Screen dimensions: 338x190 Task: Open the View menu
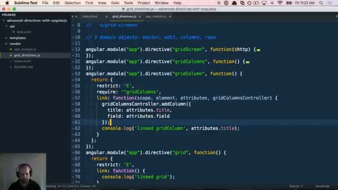(102, 3)
